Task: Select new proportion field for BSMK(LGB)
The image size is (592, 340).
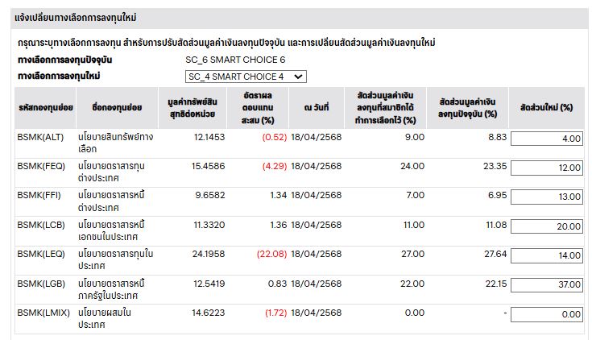Action: coord(546,284)
